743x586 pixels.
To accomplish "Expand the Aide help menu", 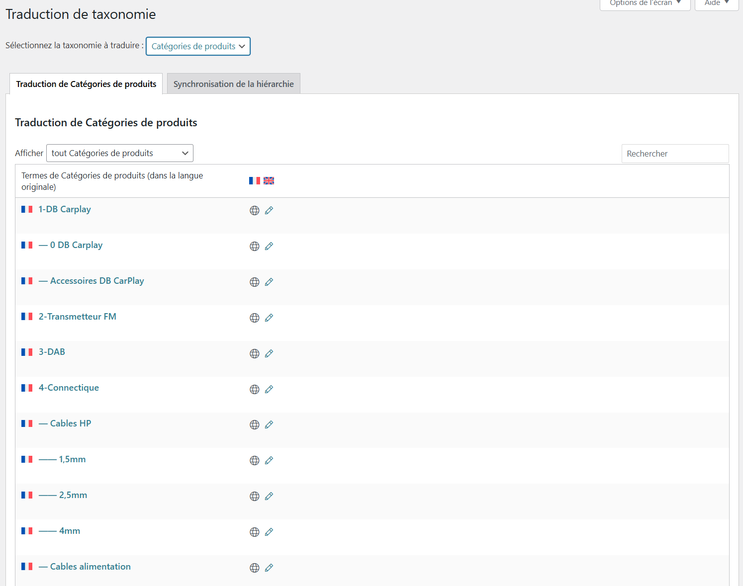I will coord(716,3).
